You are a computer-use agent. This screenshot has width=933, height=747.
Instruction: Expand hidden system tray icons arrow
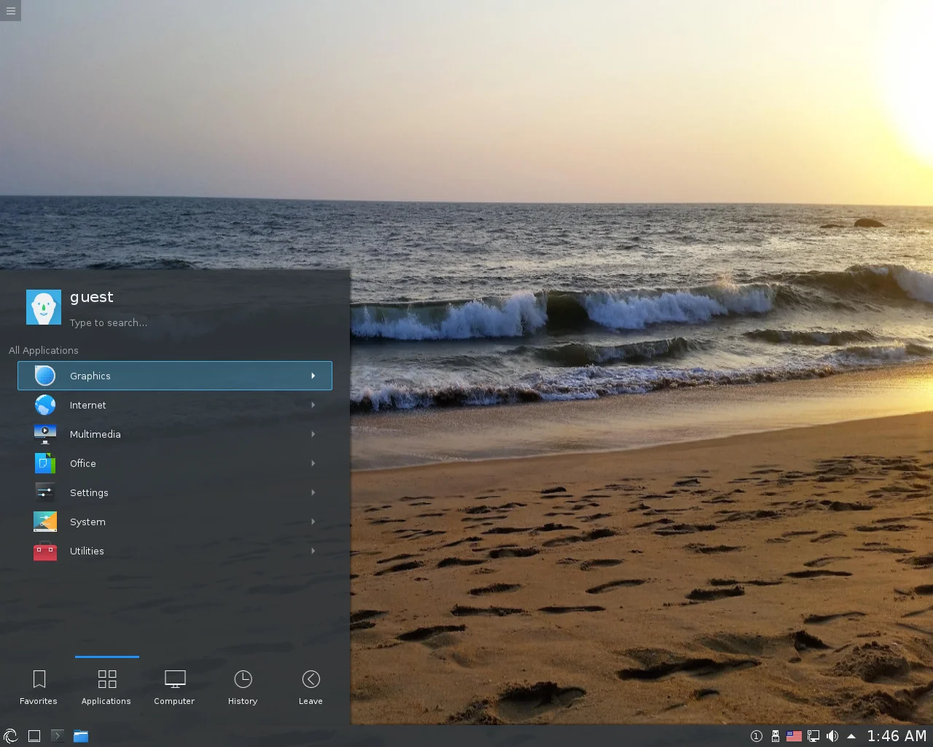[x=851, y=736]
